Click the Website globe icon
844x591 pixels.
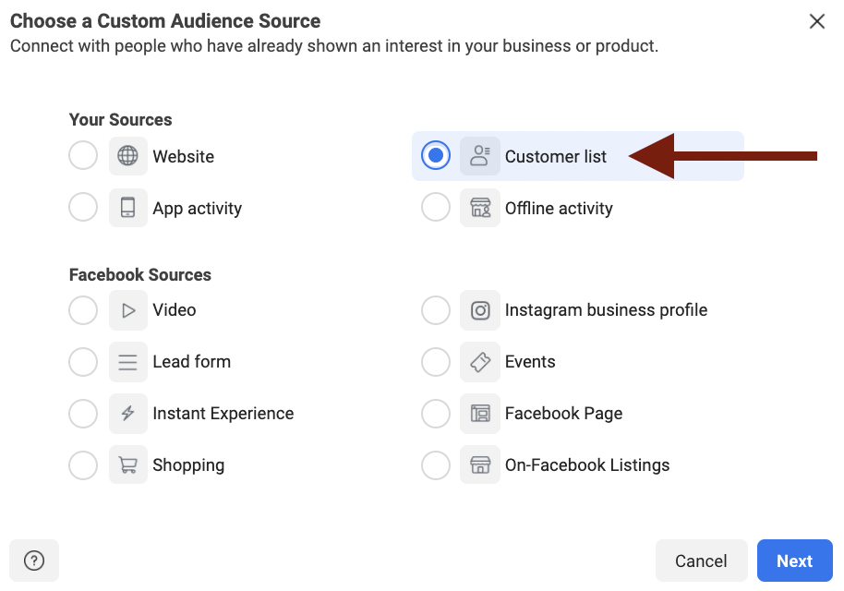point(128,156)
